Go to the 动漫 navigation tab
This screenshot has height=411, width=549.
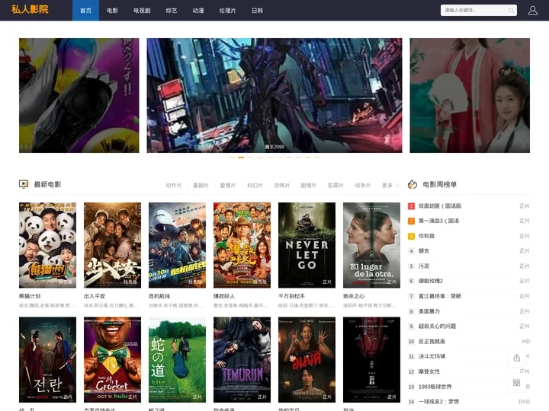click(x=198, y=11)
